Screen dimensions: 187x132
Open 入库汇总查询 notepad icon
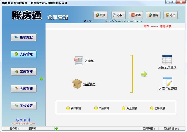pos(167,82)
